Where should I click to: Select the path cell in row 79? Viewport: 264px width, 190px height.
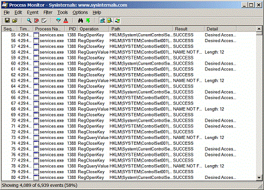(x=140, y=172)
